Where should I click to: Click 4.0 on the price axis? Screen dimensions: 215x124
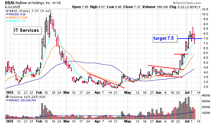(206, 73)
